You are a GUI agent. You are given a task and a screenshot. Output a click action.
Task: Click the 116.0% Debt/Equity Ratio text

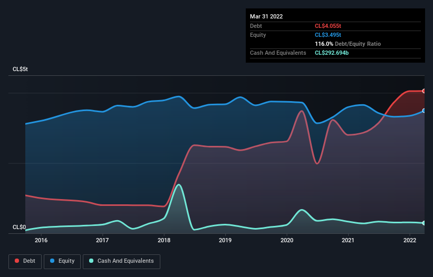[348, 44]
